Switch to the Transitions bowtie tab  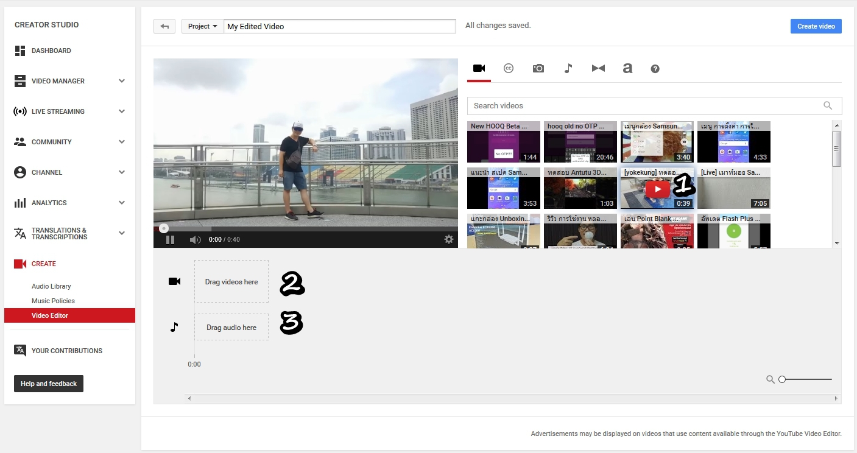tap(598, 68)
